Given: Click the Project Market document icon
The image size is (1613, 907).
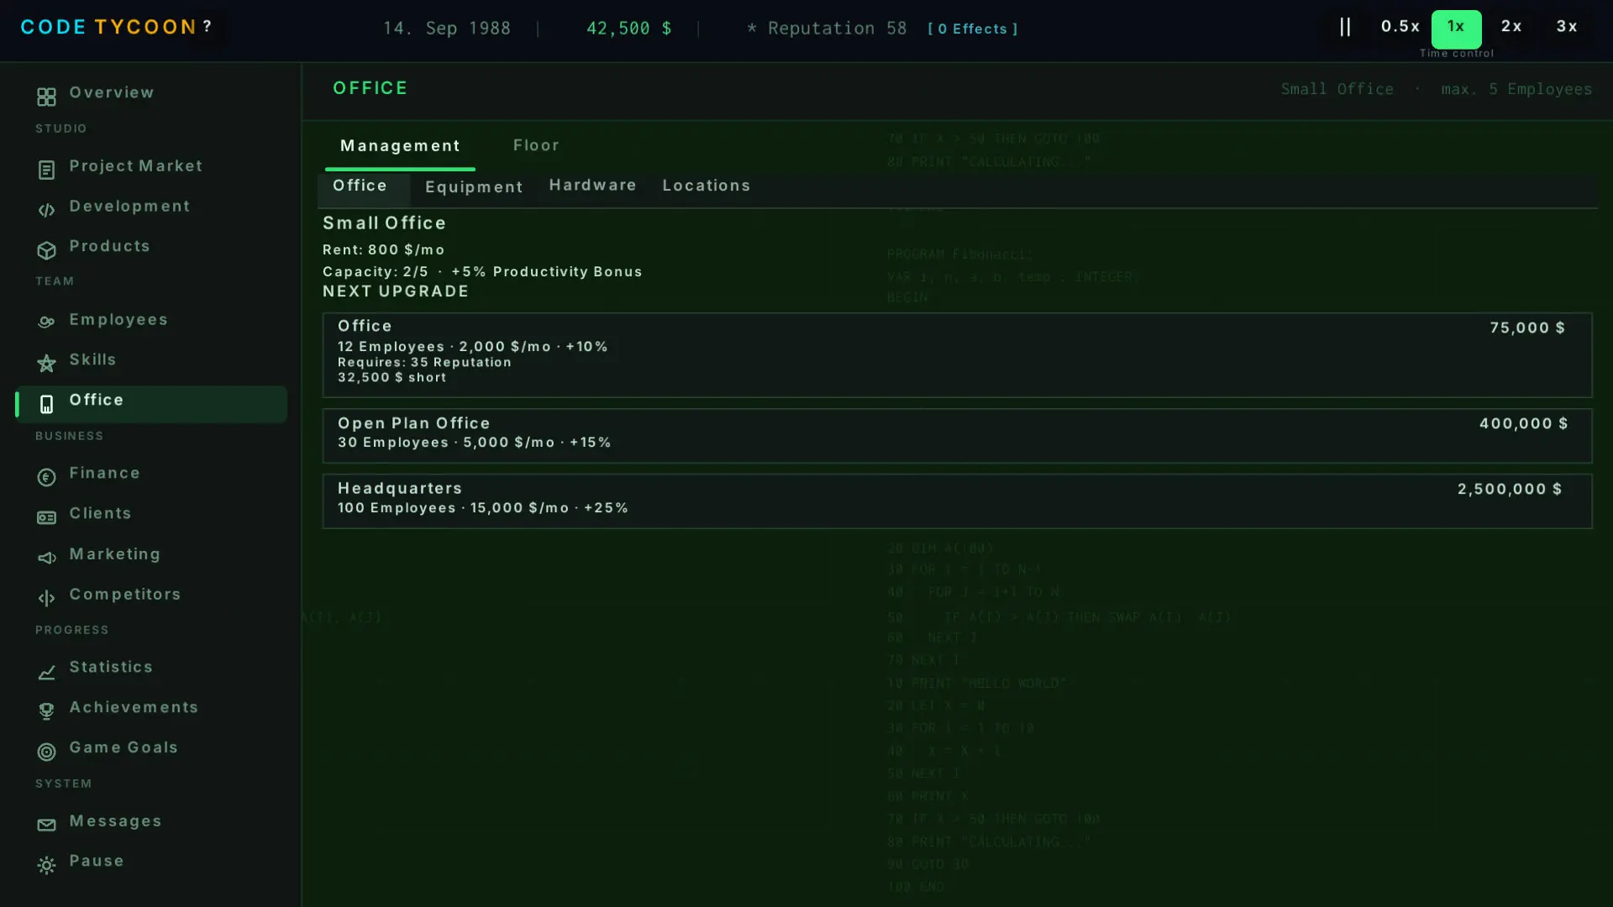Looking at the screenshot, I should (x=46, y=170).
